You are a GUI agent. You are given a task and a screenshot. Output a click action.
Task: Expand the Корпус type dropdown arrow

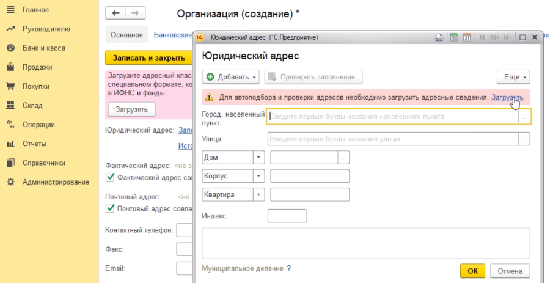click(258, 176)
